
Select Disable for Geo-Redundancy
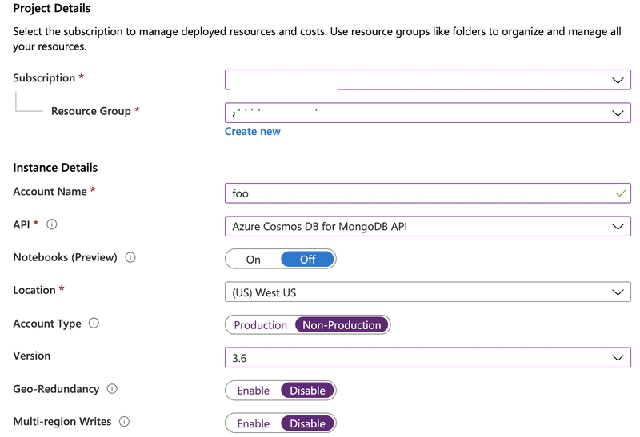point(308,391)
